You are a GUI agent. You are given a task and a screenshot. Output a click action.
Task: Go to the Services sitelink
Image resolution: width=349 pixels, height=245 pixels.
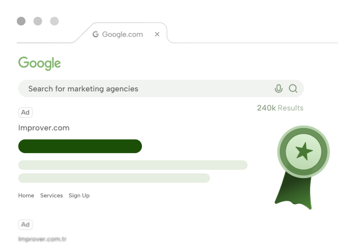point(51,196)
